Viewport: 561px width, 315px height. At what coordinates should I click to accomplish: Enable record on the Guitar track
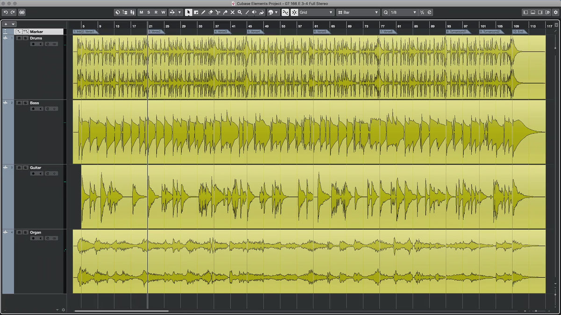click(33, 173)
